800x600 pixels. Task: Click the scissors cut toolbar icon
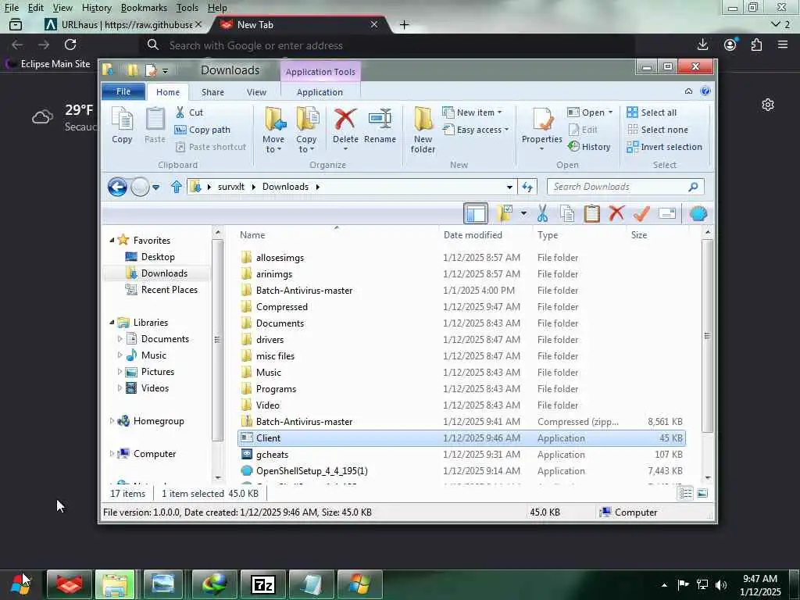(542, 213)
